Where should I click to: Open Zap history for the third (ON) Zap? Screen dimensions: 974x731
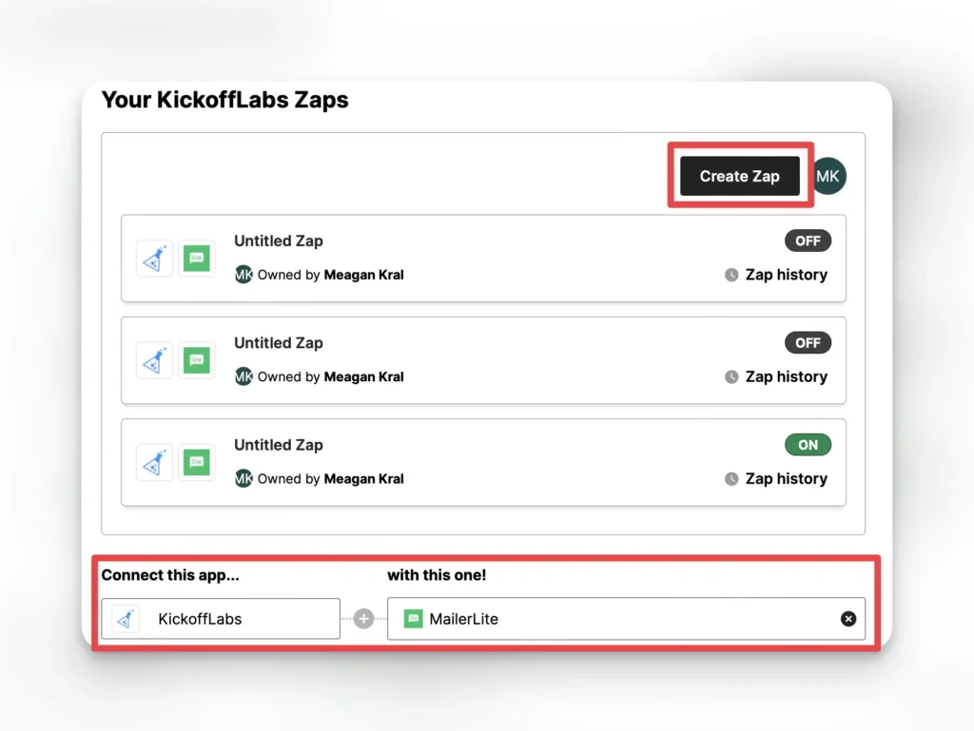click(x=786, y=478)
